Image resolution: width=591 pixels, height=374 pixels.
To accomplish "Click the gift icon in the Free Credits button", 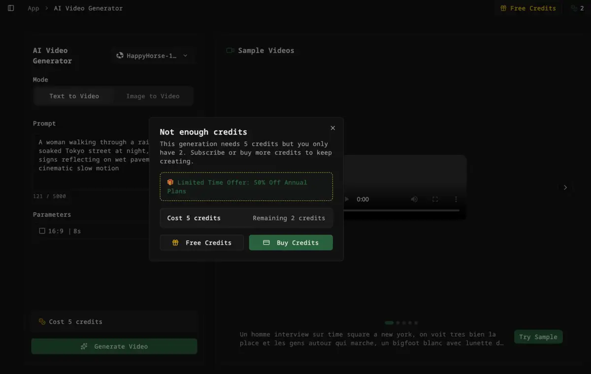I will (504, 8).
